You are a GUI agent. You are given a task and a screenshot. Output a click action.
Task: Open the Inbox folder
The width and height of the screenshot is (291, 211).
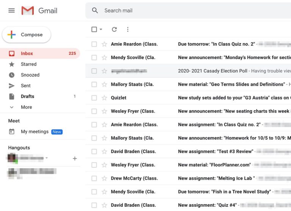(x=40, y=53)
